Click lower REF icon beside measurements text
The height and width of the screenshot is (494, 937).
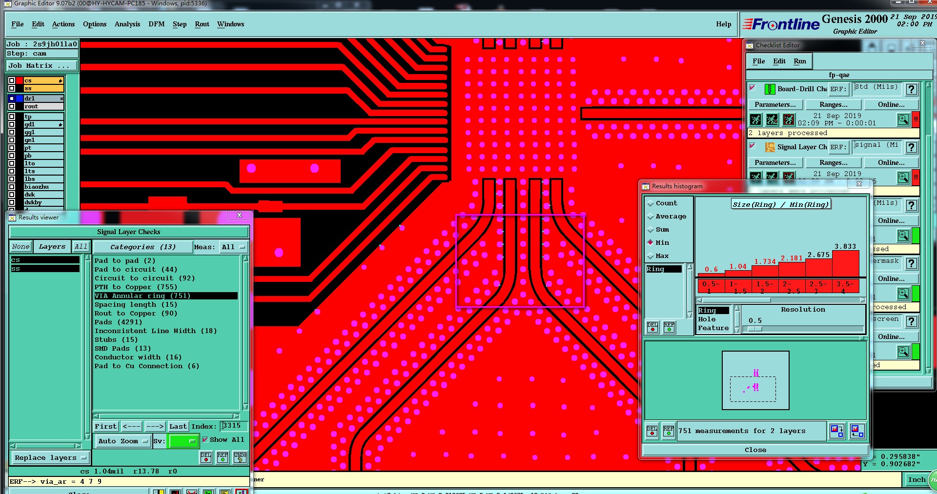click(x=669, y=431)
